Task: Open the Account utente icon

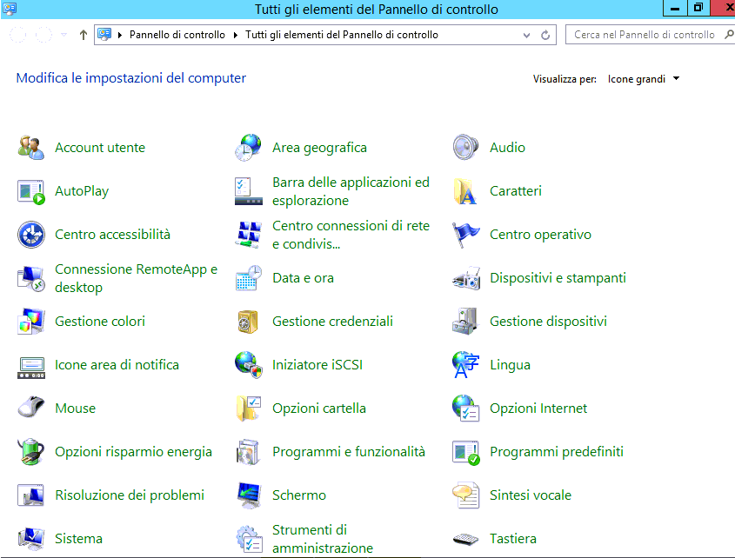Action: point(31,148)
